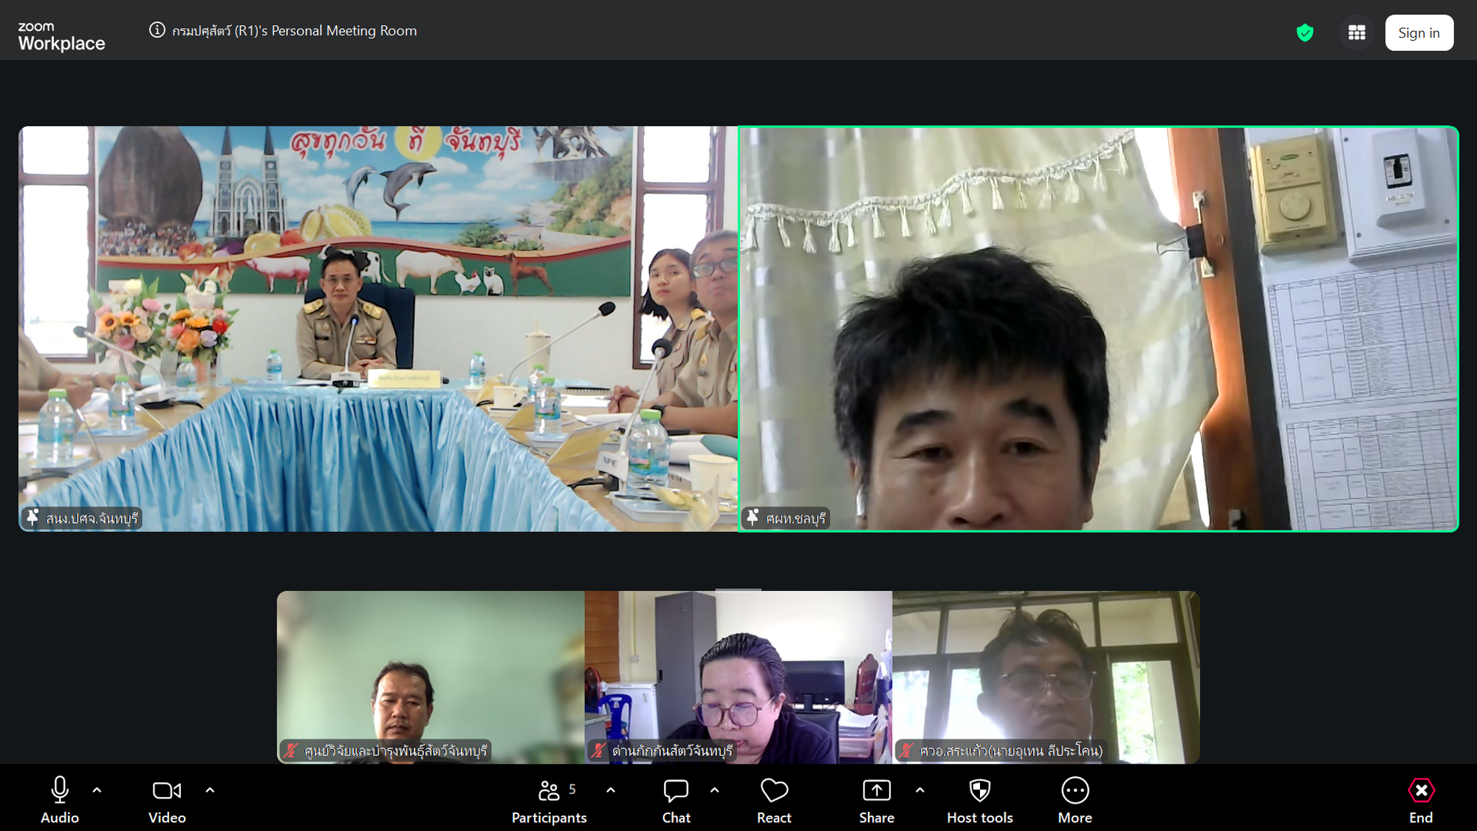The image size is (1477, 831).
Task: Select the ศผท.ชลบุรี video tile
Action: coord(1098,329)
